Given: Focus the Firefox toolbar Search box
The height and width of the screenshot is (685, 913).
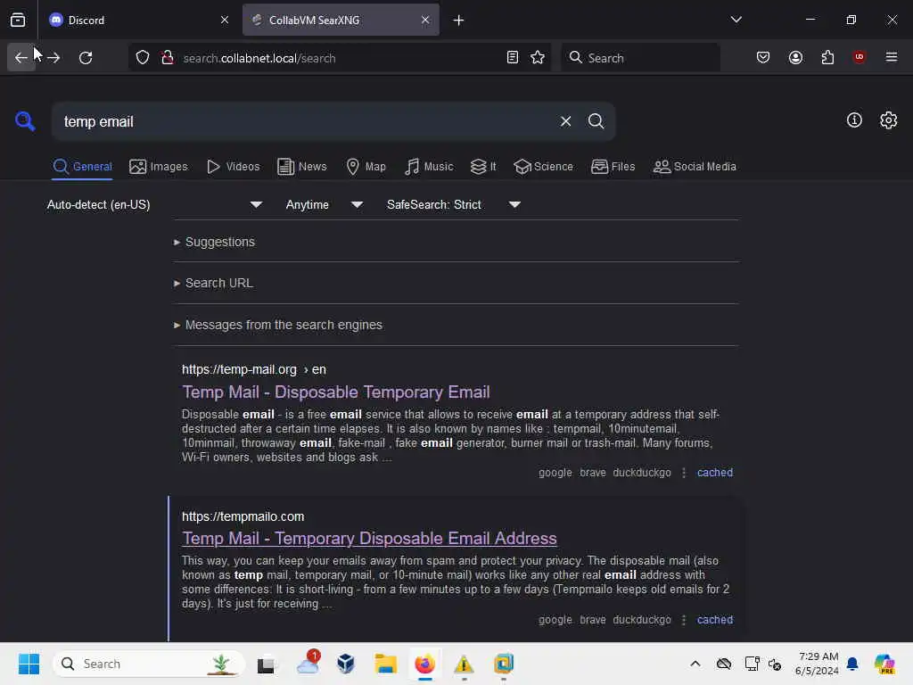Looking at the screenshot, I should [x=640, y=58].
